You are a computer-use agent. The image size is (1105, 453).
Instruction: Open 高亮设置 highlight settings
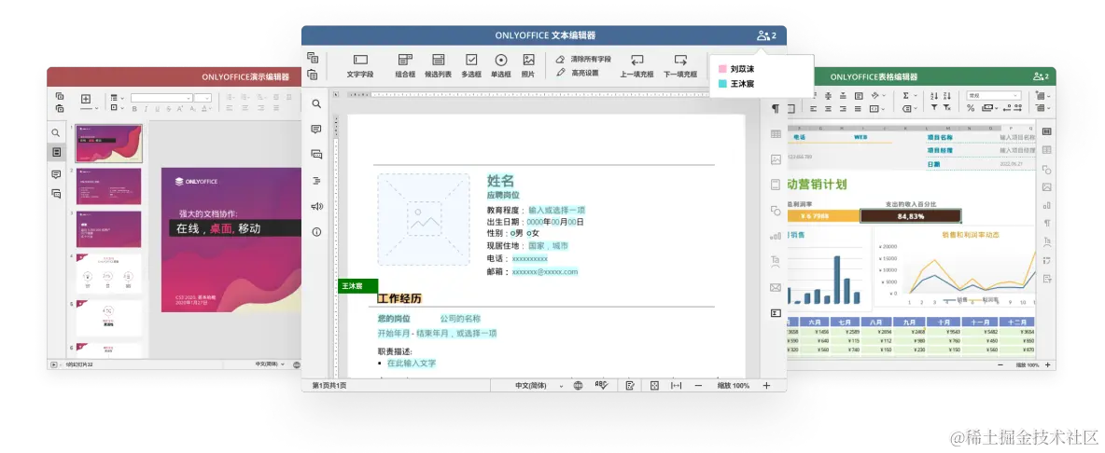tap(578, 73)
